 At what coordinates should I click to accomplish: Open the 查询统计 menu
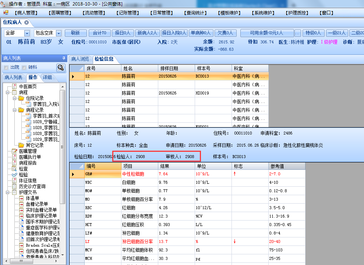195,13
